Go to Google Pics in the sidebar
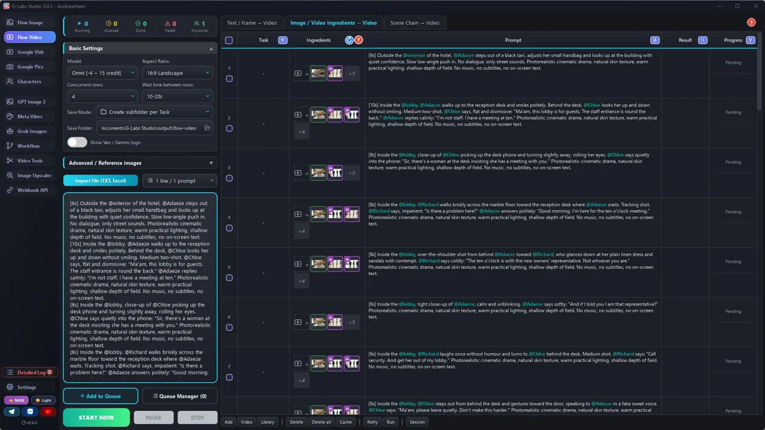This screenshot has width=765, height=430. (x=30, y=67)
